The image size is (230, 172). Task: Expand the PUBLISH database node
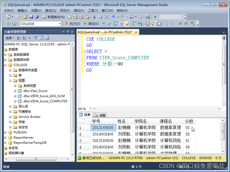tap(5, 133)
